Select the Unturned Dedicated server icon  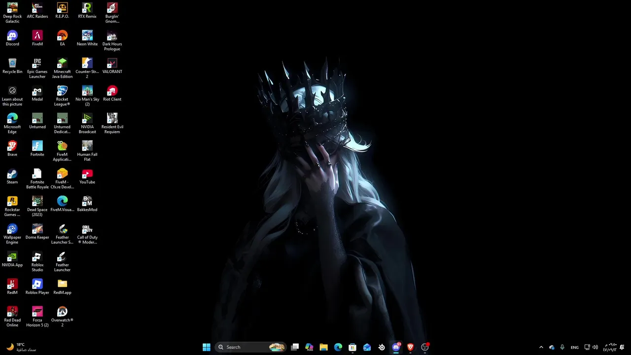(x=62, y=123)
